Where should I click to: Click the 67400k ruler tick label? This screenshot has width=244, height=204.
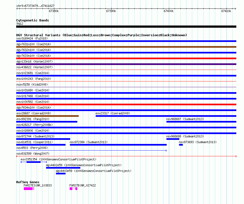click(169, 11)
